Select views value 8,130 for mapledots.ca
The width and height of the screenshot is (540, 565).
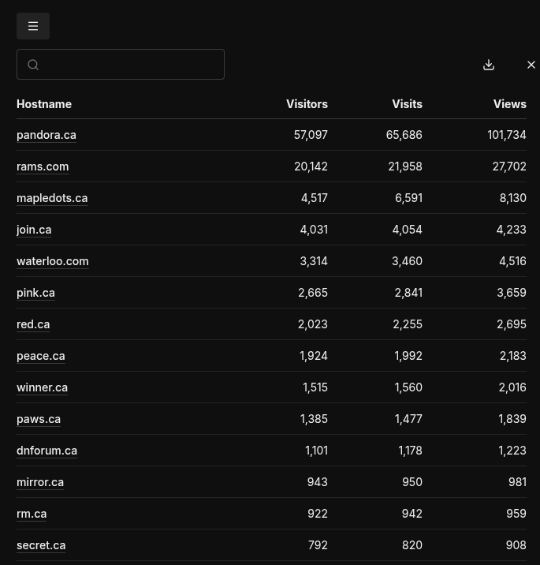click(x=513, y=198)
